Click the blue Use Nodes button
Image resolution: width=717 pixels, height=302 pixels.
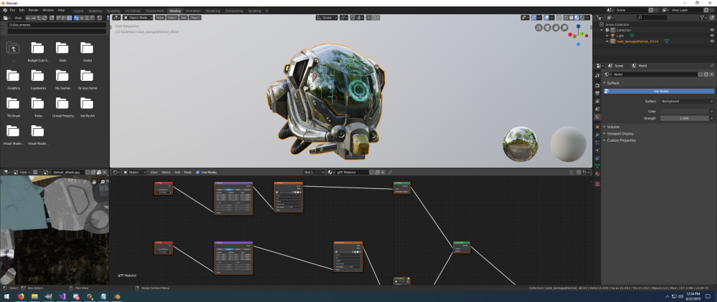point(660,91)
